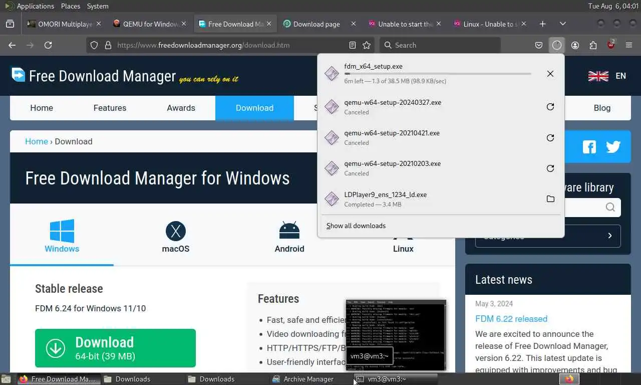Toggle reader view in address bar

tap(353, 45)
